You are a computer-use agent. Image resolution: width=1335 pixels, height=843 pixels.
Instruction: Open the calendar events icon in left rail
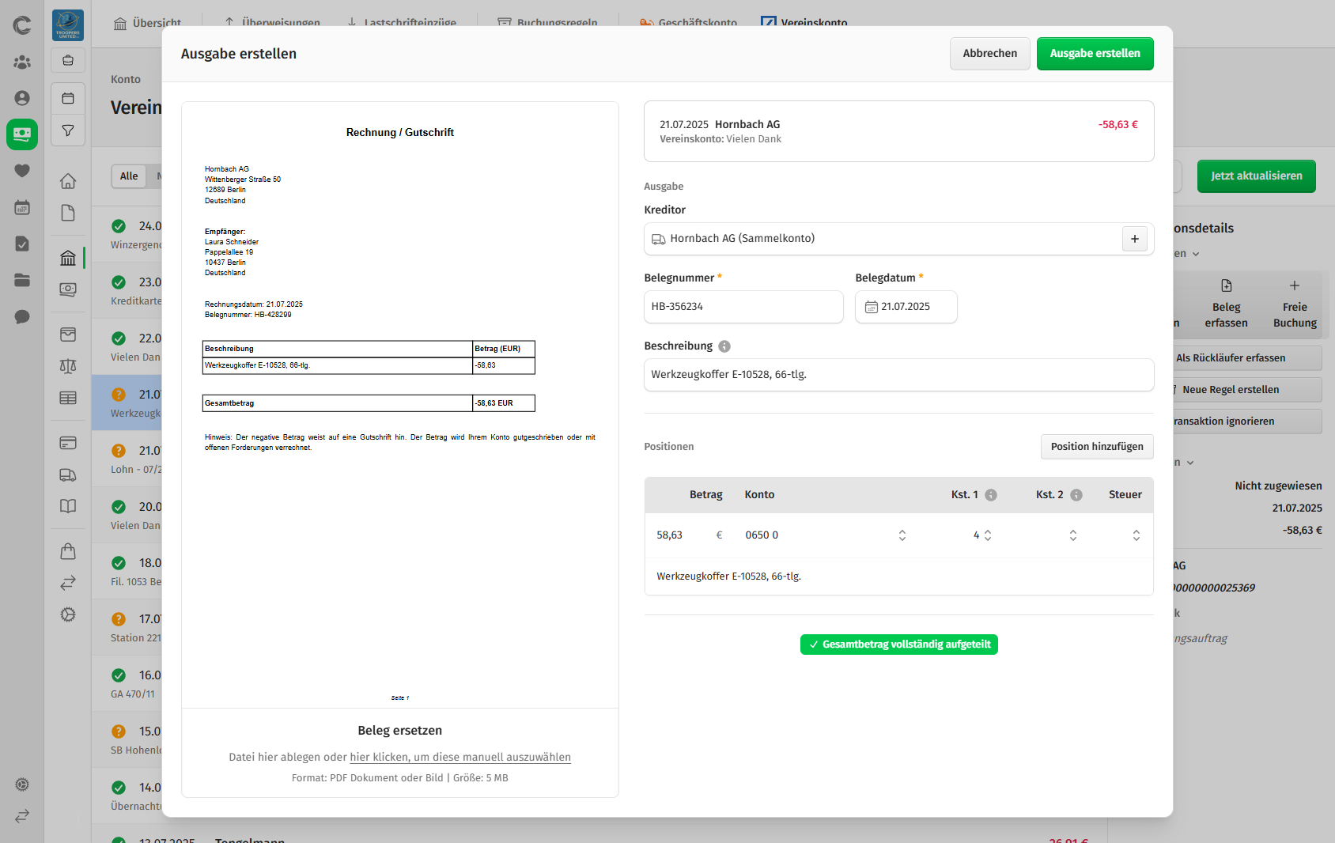(22, 207)
